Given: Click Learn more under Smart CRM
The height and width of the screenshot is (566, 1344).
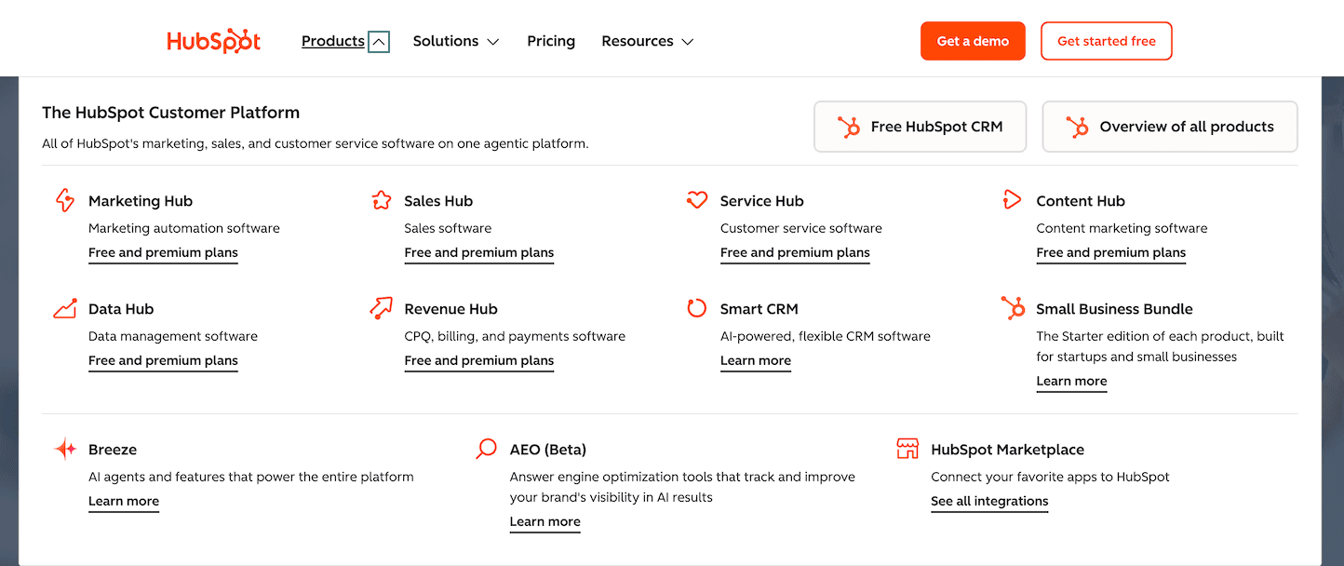Looking at the screenshot, I should [756, 360].
